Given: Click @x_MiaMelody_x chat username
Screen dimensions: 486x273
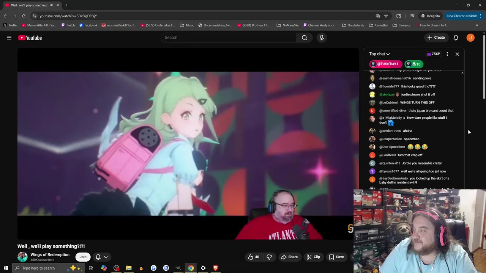Looking at the screenshot, I should click(392, 118).
